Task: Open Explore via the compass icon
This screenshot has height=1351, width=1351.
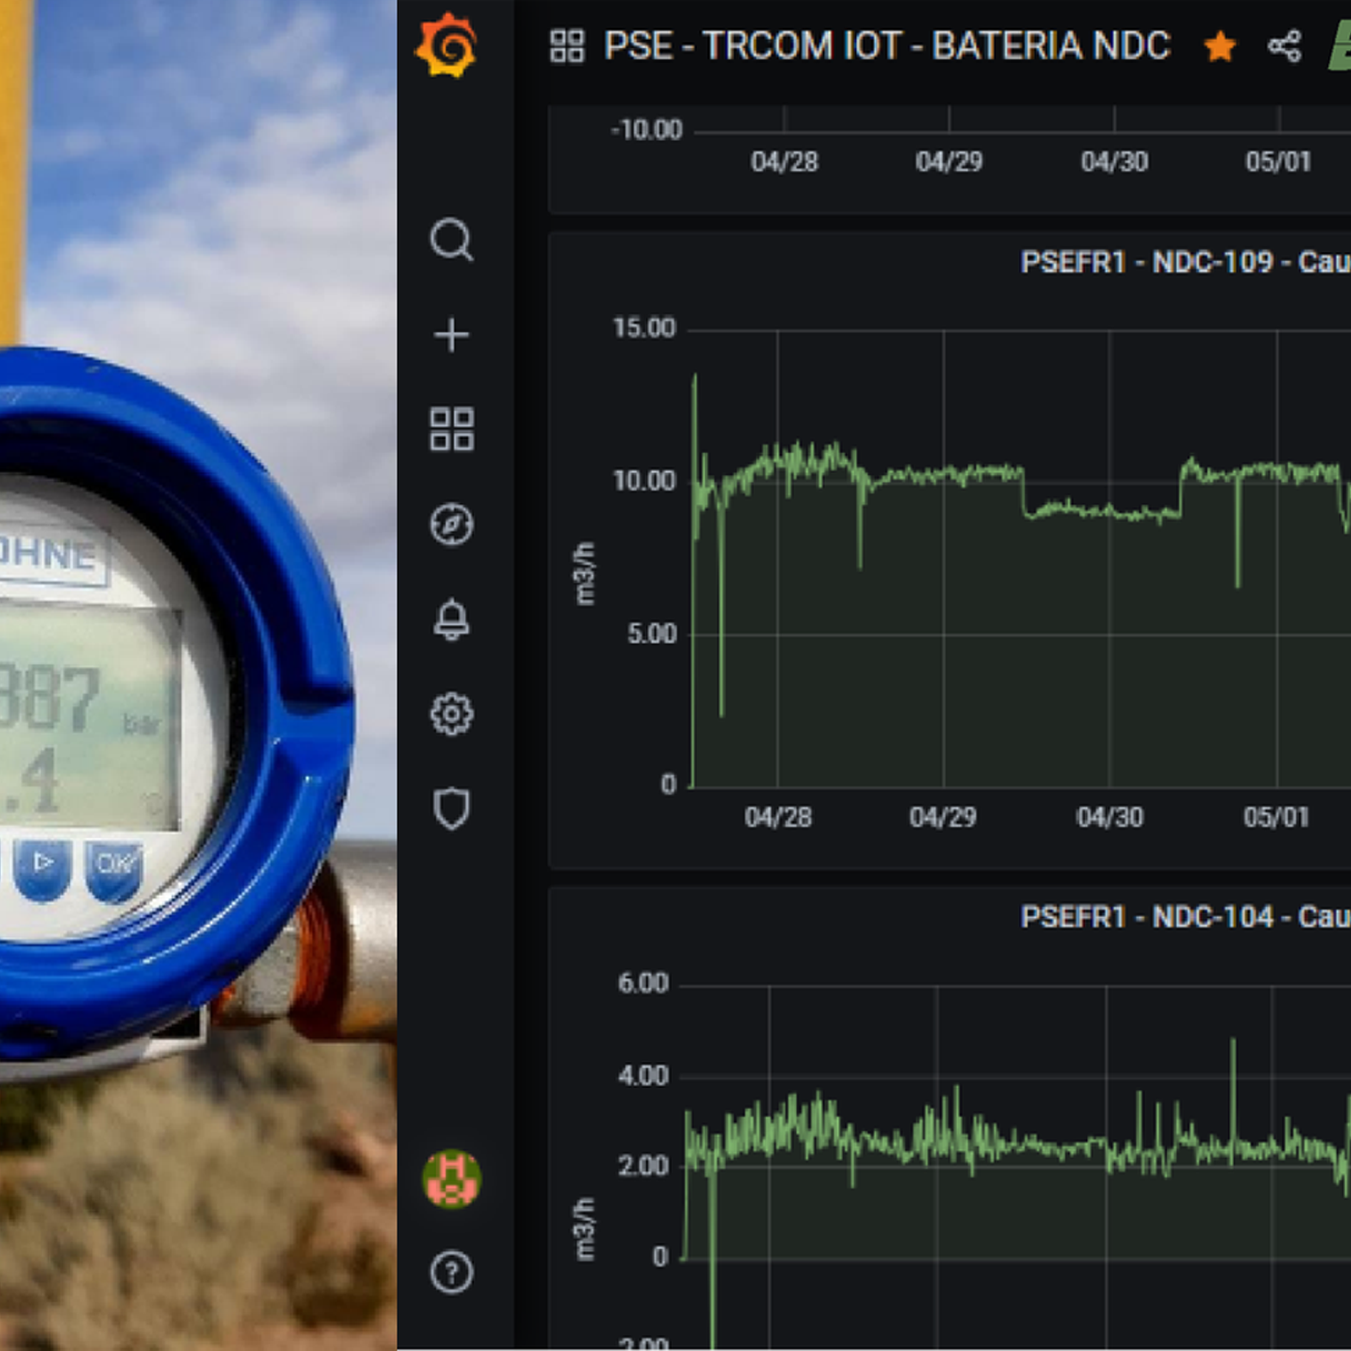Action: pyautogui.click(x=452, y=525)
